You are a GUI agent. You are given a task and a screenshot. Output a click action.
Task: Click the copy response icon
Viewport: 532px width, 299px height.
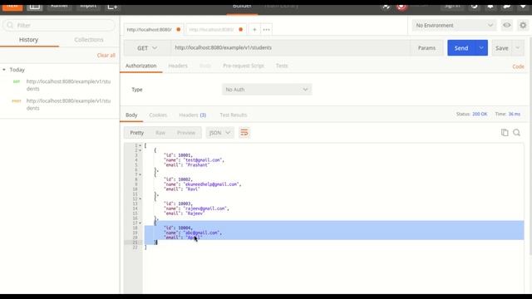pos(505,133)
